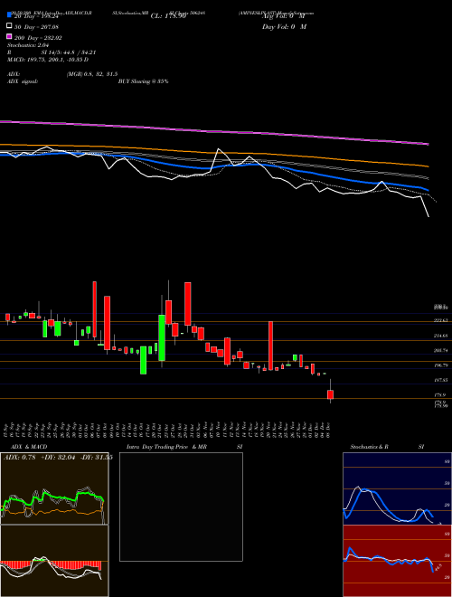Click the 'ADX signal:' label
This screenshot has width=452, height=597.
[23, 81]
